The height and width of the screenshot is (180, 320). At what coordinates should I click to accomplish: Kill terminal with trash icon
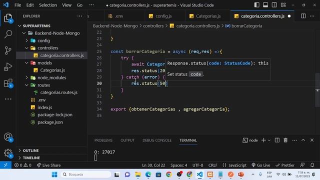(285, 140)
